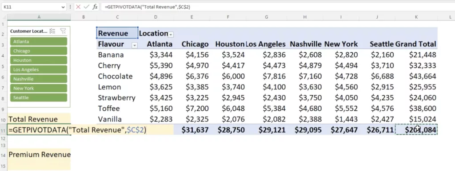Toggle the Nashville slicer button

tap(39, 79)
